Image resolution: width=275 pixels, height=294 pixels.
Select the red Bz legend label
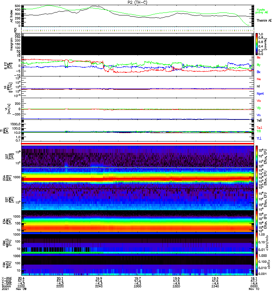[x=258, y=57]
